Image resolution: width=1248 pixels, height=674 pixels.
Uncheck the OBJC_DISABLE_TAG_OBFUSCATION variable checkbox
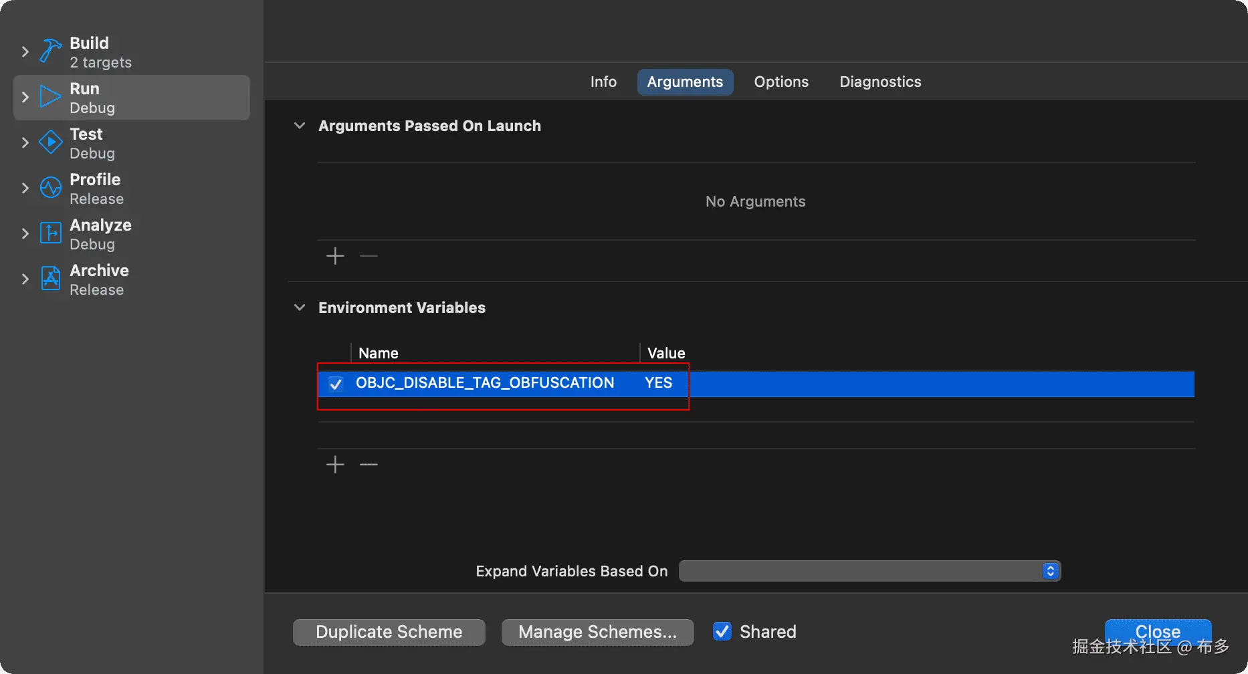336,384
